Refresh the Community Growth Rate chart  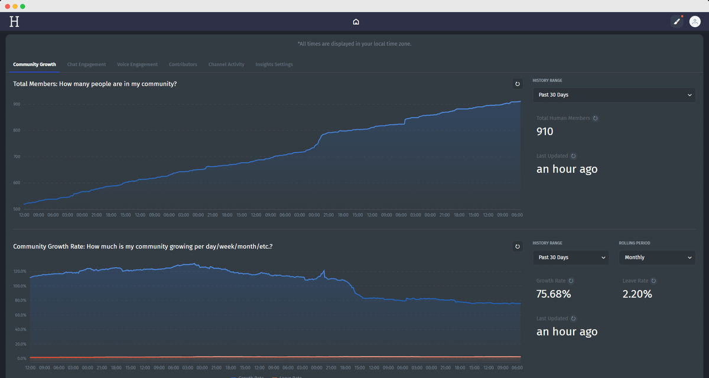tap(518, 246)
